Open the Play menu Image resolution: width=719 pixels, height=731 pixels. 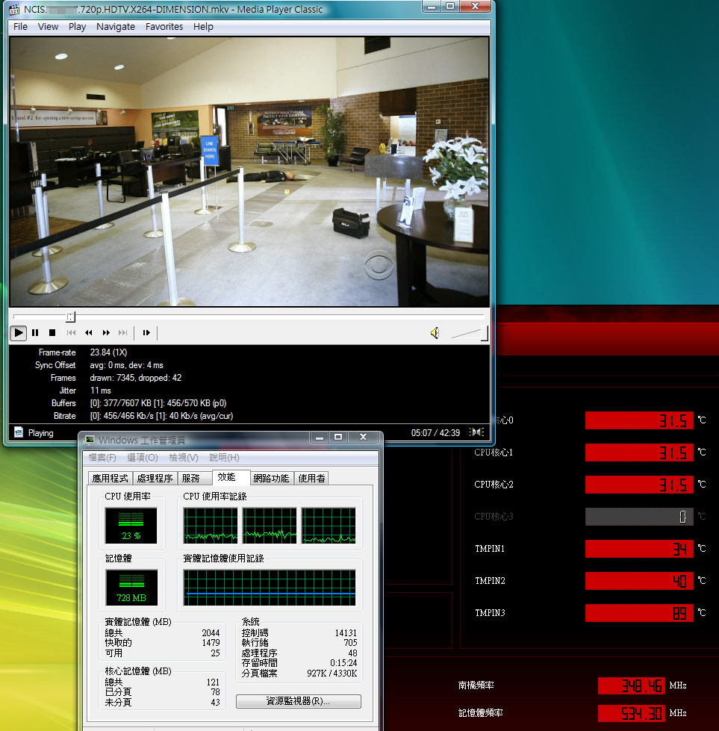pos(77,27)
